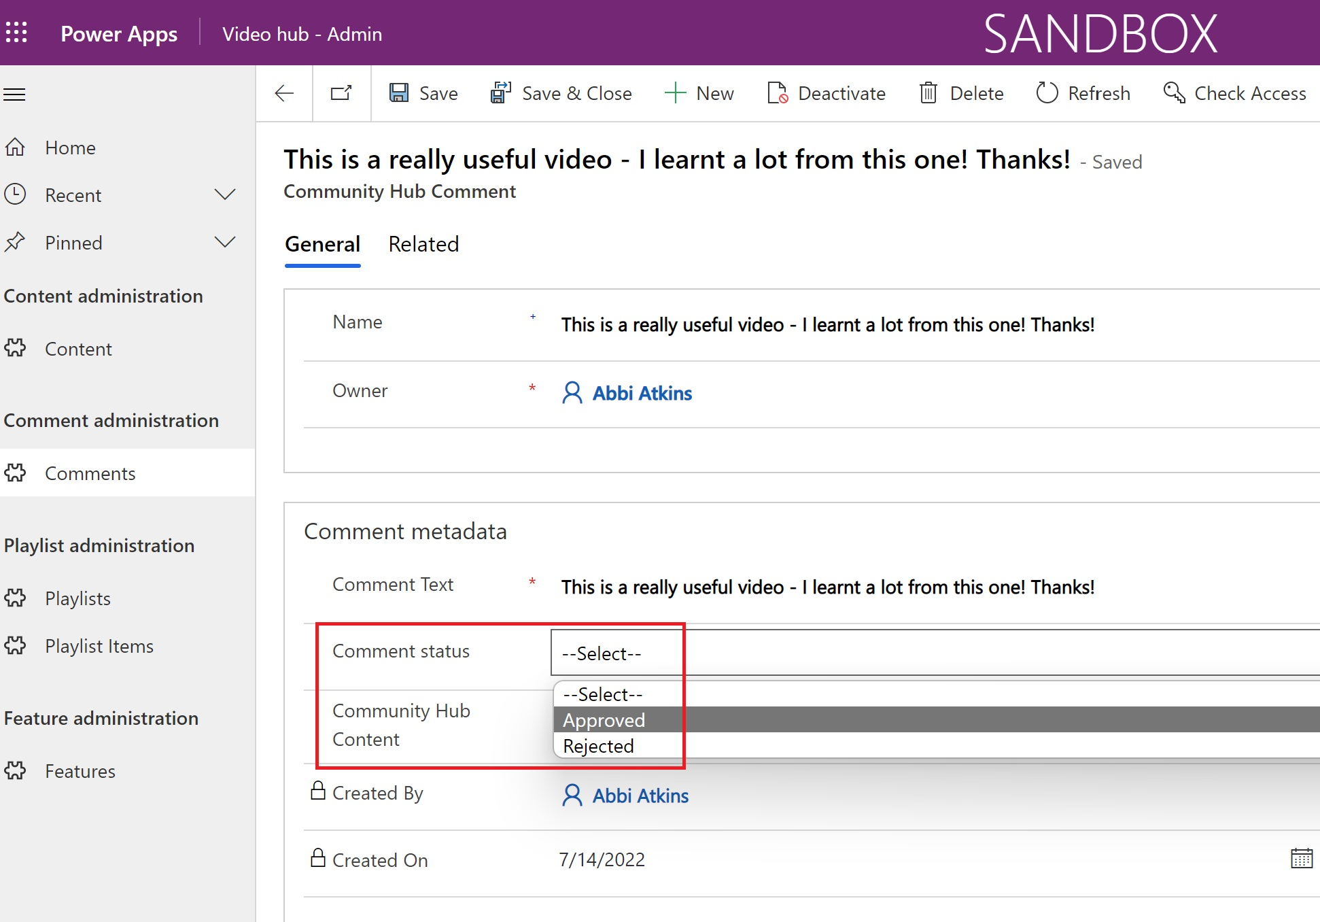This screenshot has height=922, width=1320.
Task: Click the Check Access icon
Action: coord(1174,92)
